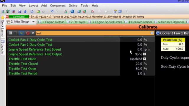
Task: Select Engine Speed Reference Test Speed row
Action: 81,49
